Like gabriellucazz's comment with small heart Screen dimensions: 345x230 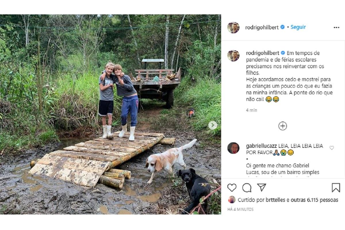tap(331, 148)
